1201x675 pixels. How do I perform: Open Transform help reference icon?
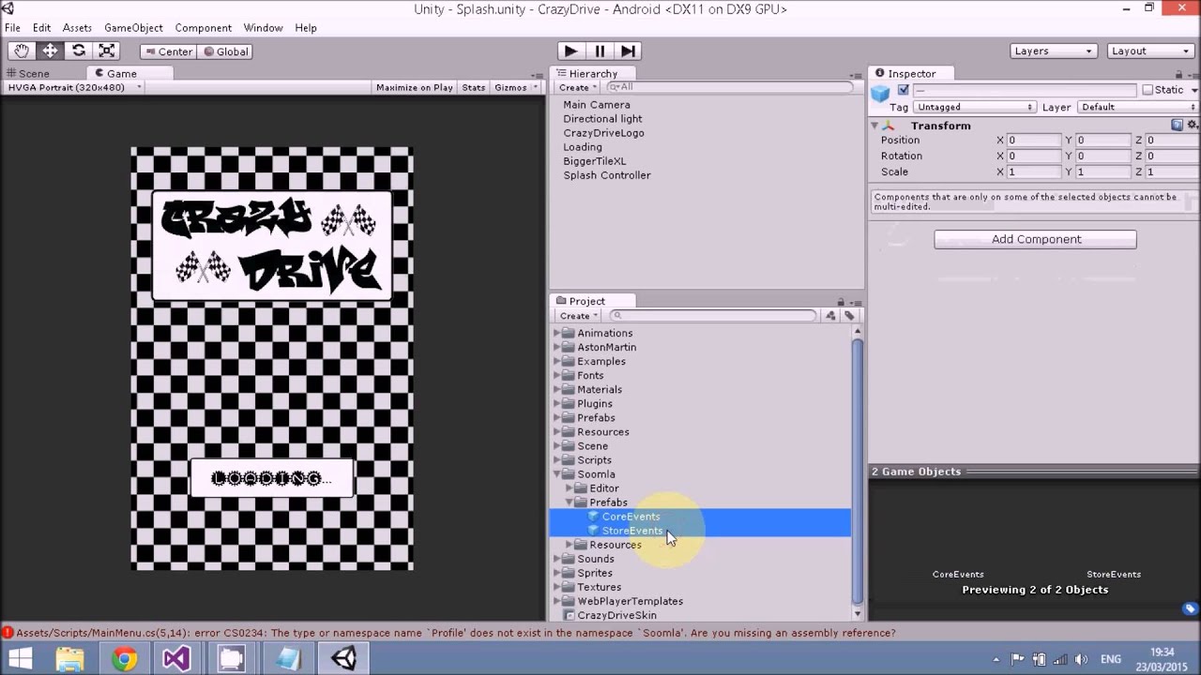click(1177, 126)
